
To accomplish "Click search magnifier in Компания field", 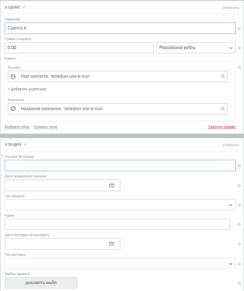I will pyautogui.click(x=223, y=109).
